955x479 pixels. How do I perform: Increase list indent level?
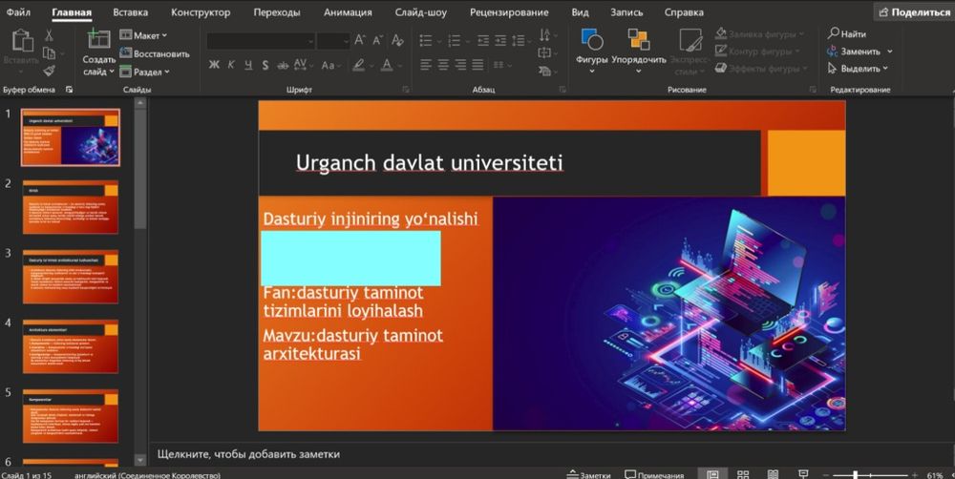[x=500, y=40]
